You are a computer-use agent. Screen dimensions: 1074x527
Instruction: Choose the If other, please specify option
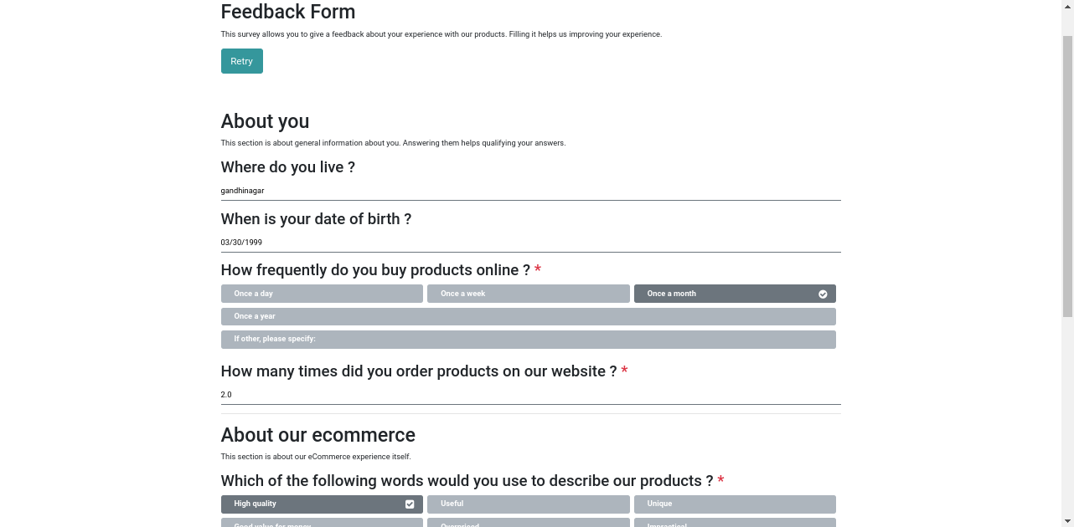(x=529, y=339)
